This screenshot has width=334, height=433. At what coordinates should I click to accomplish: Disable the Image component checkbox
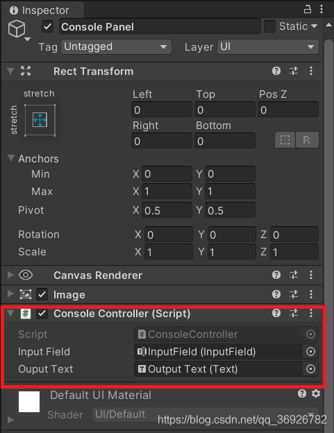(x=42, y=294)
